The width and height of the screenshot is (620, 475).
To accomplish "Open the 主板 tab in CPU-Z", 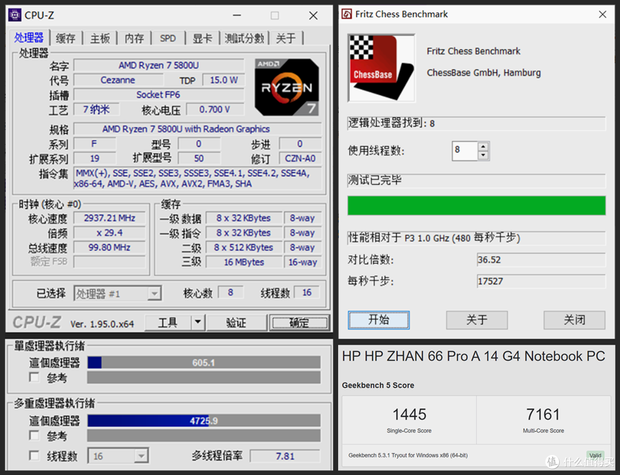I will coord(100,38).
